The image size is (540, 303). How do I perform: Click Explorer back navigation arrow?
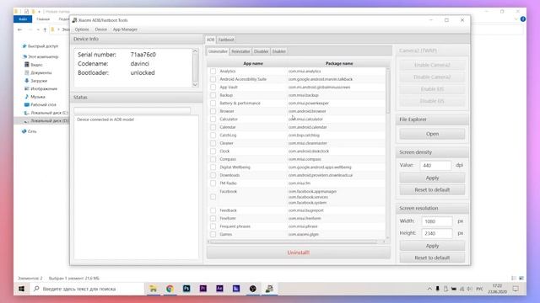point(19,30)
